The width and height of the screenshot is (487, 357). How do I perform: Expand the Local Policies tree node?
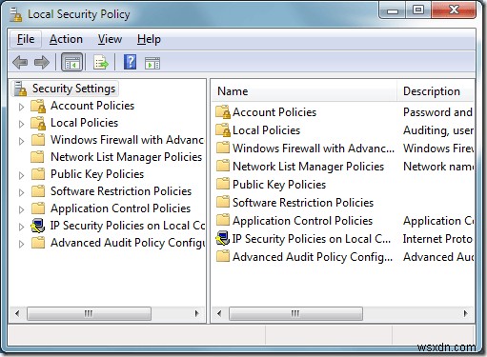(x=21, y=124)
